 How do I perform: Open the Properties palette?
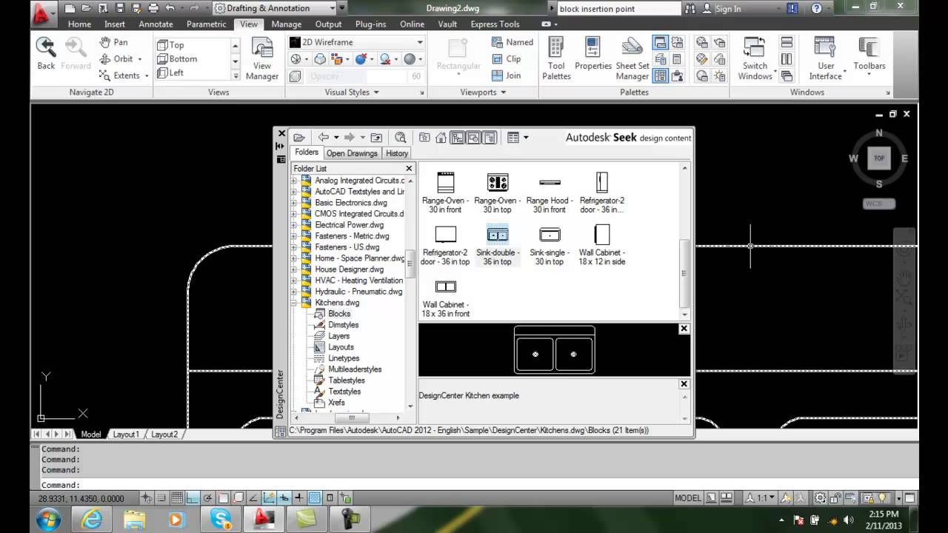point(593,54)
